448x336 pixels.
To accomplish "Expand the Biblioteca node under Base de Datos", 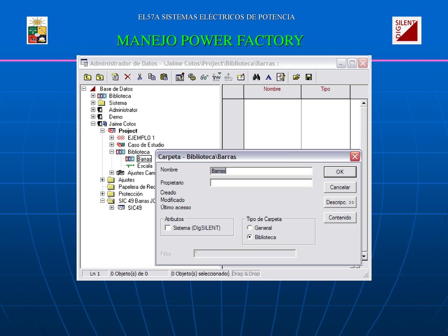I will tap(93, 96).
